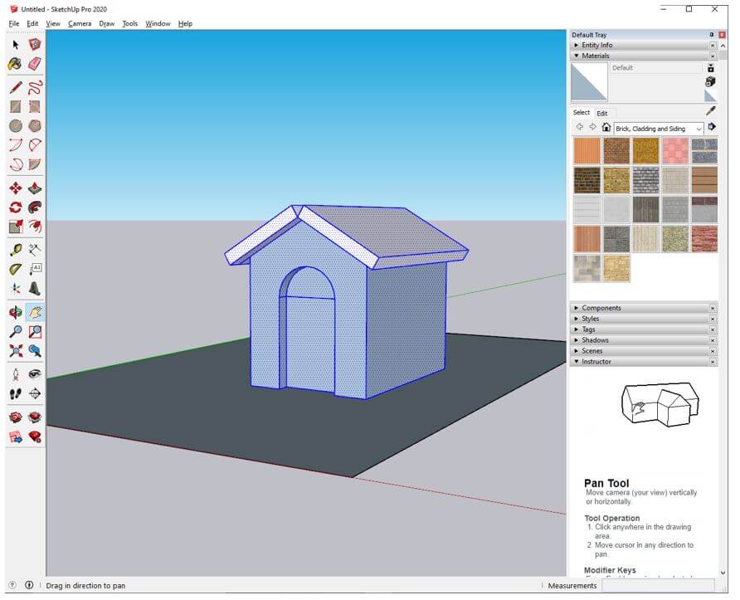
Task: Select the Rectangle tool
Action: tap(16, 107)
